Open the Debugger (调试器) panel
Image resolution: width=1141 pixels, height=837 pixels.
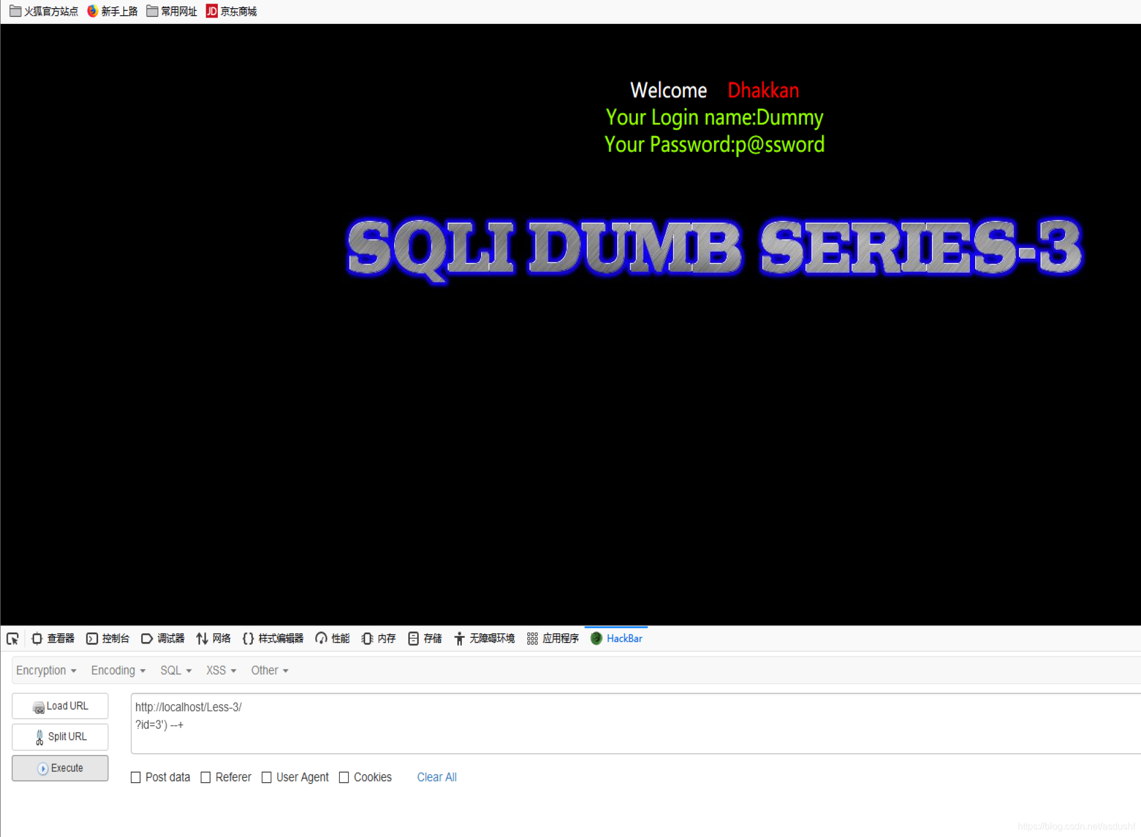(x=163, y=638)
